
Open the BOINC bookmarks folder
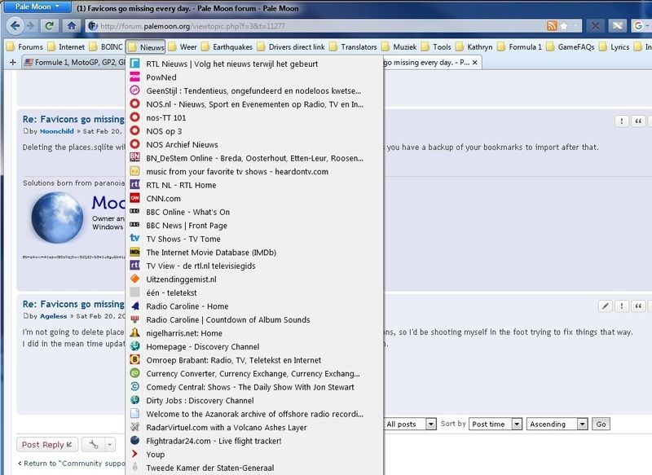point(107,47)
